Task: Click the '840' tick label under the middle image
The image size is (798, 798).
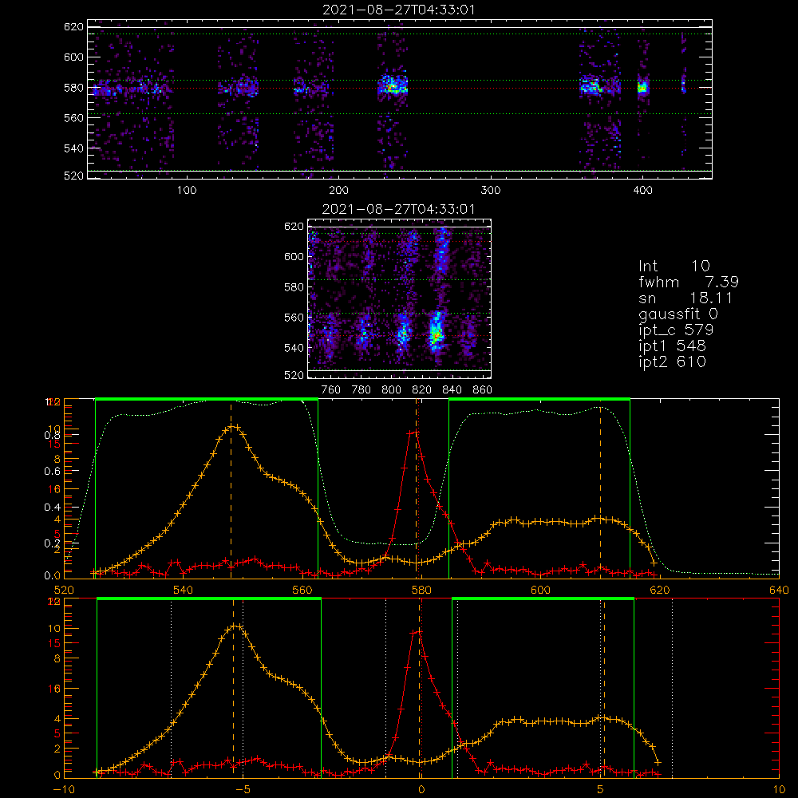Action: [452, 390]
